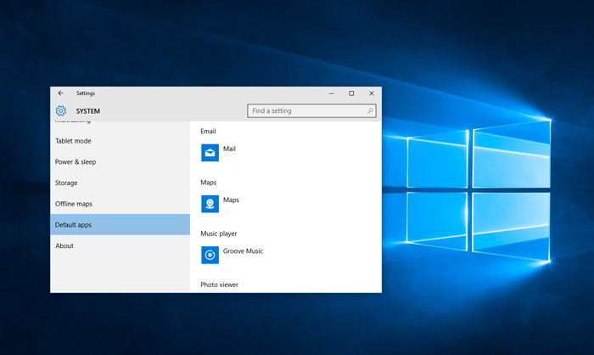Image resolution: width=594 pixels, height=355 pixels.
Task: Open Power & sleep settings
Action: [120, 162]
